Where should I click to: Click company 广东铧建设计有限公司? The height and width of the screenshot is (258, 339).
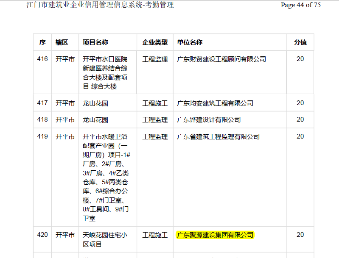tap(209, 120)
